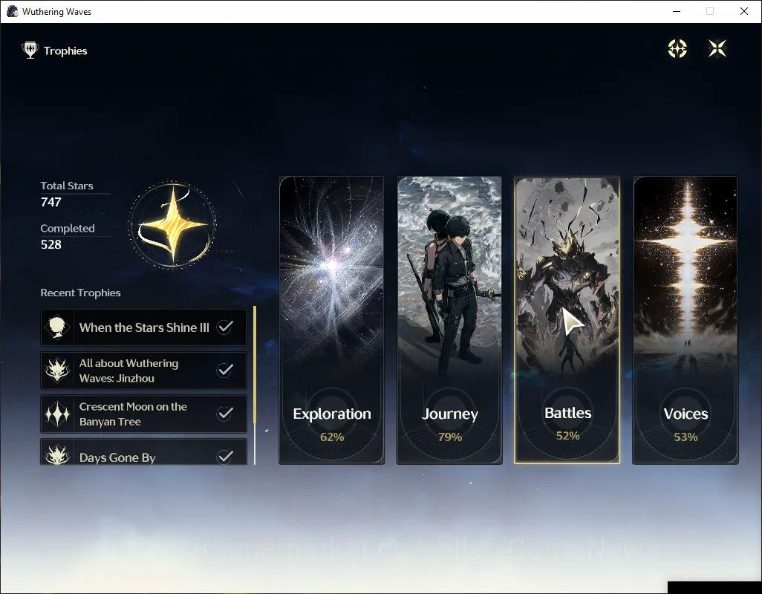Open the Voices trophy category card

click(686, 320)
